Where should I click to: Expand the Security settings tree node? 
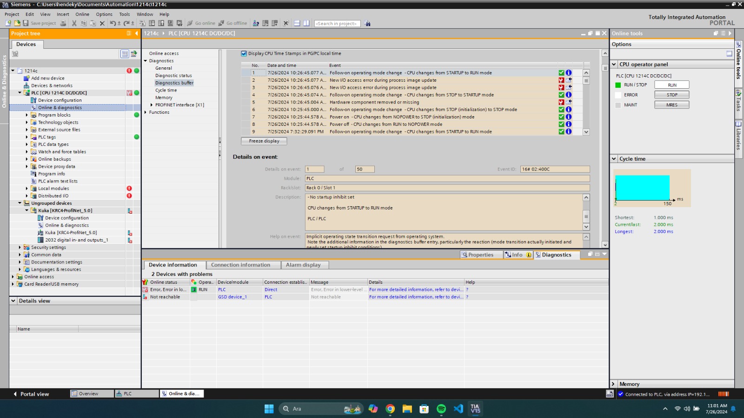click(20, 248)
